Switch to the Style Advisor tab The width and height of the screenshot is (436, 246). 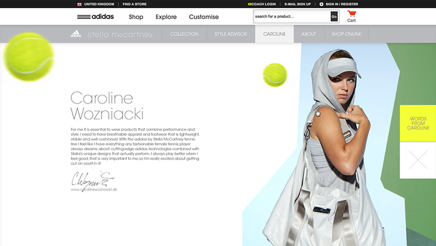tap(230, 34)
